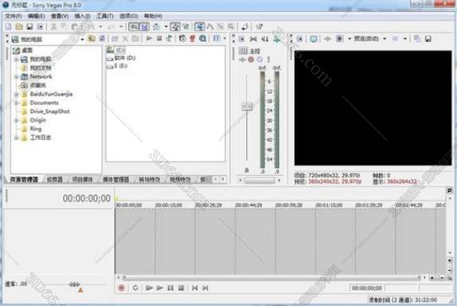Select the Normal Edit tool
This screenshot has height=306, width=457.
200,27
